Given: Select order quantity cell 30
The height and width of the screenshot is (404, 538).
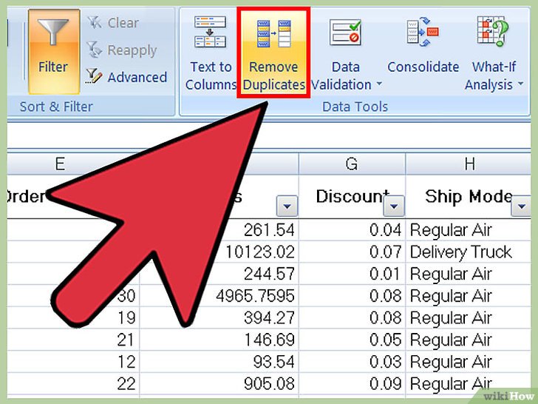Looking at the screenshot, I should [126, 296].
